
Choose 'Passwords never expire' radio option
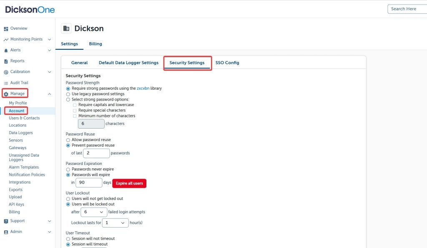click(68, 170)
